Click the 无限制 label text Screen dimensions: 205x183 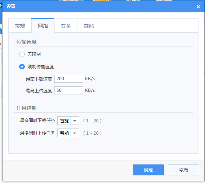34,54
